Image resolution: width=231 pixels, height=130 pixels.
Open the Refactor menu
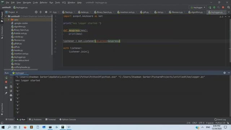point(44,3)
